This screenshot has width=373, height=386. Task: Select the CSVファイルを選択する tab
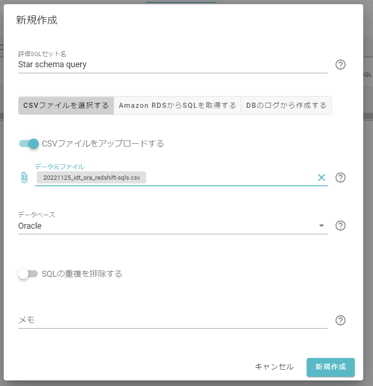point(66,105)
